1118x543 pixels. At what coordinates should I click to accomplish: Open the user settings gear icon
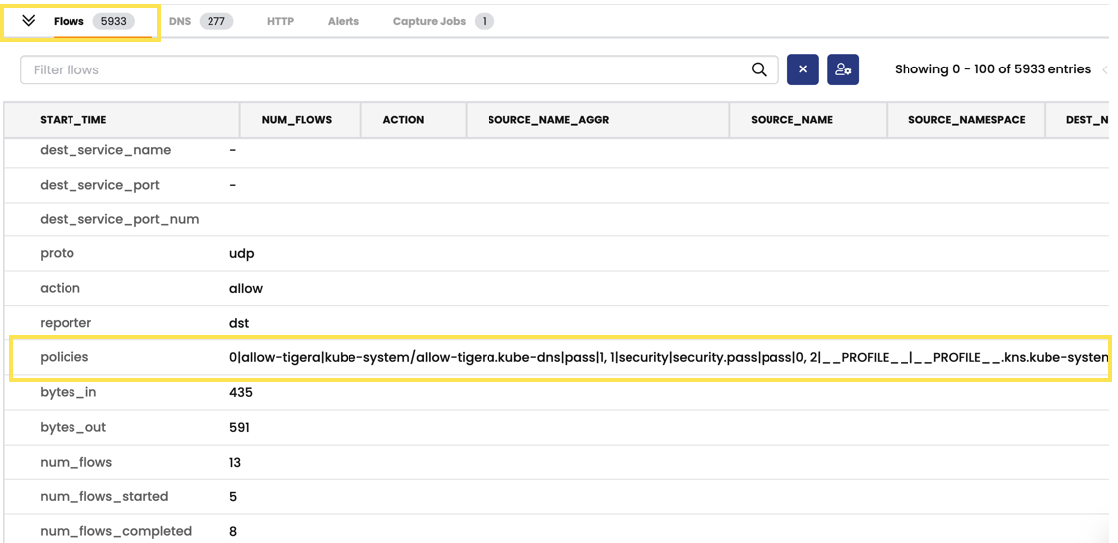tap(843, 69)
